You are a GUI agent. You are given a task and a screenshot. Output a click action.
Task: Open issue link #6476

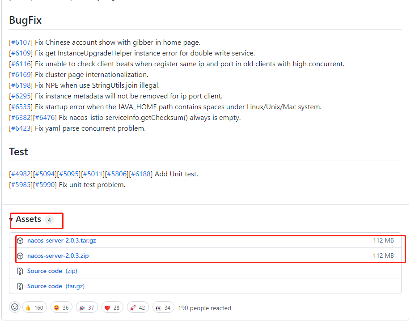tap(45, 118)
